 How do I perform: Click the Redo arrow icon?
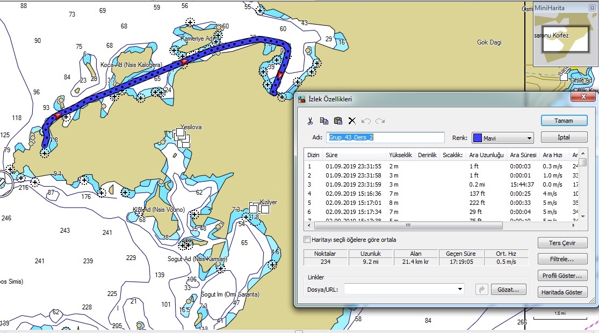tap(380, 121)
